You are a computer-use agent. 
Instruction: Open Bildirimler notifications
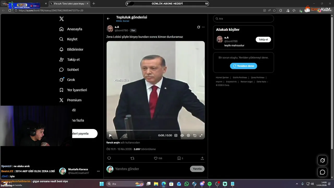[71, 49]
